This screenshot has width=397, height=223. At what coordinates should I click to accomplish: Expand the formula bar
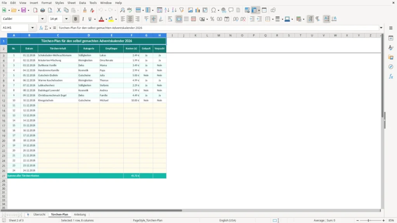click(x=381, y=28)
